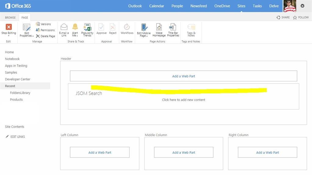The width and height of the screenshot is (312, 175).
Task: Open Delve from top navigation
Action: click(x=274, y=6)
